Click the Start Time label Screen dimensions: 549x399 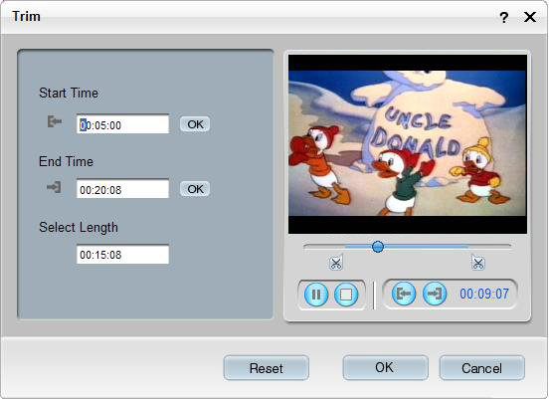(69, 94)
